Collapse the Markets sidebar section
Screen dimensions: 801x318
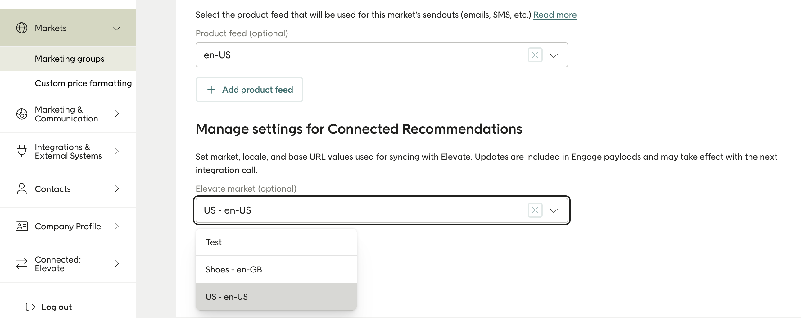click(x=117, y=28)
